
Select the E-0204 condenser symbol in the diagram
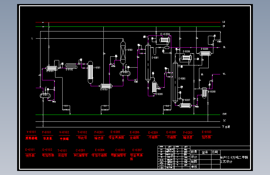[x=165, y=40]
